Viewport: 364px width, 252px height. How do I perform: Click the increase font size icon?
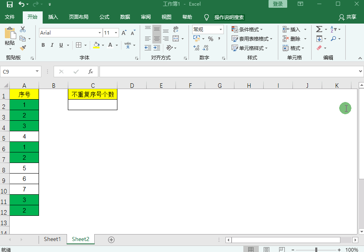[124, 33]
